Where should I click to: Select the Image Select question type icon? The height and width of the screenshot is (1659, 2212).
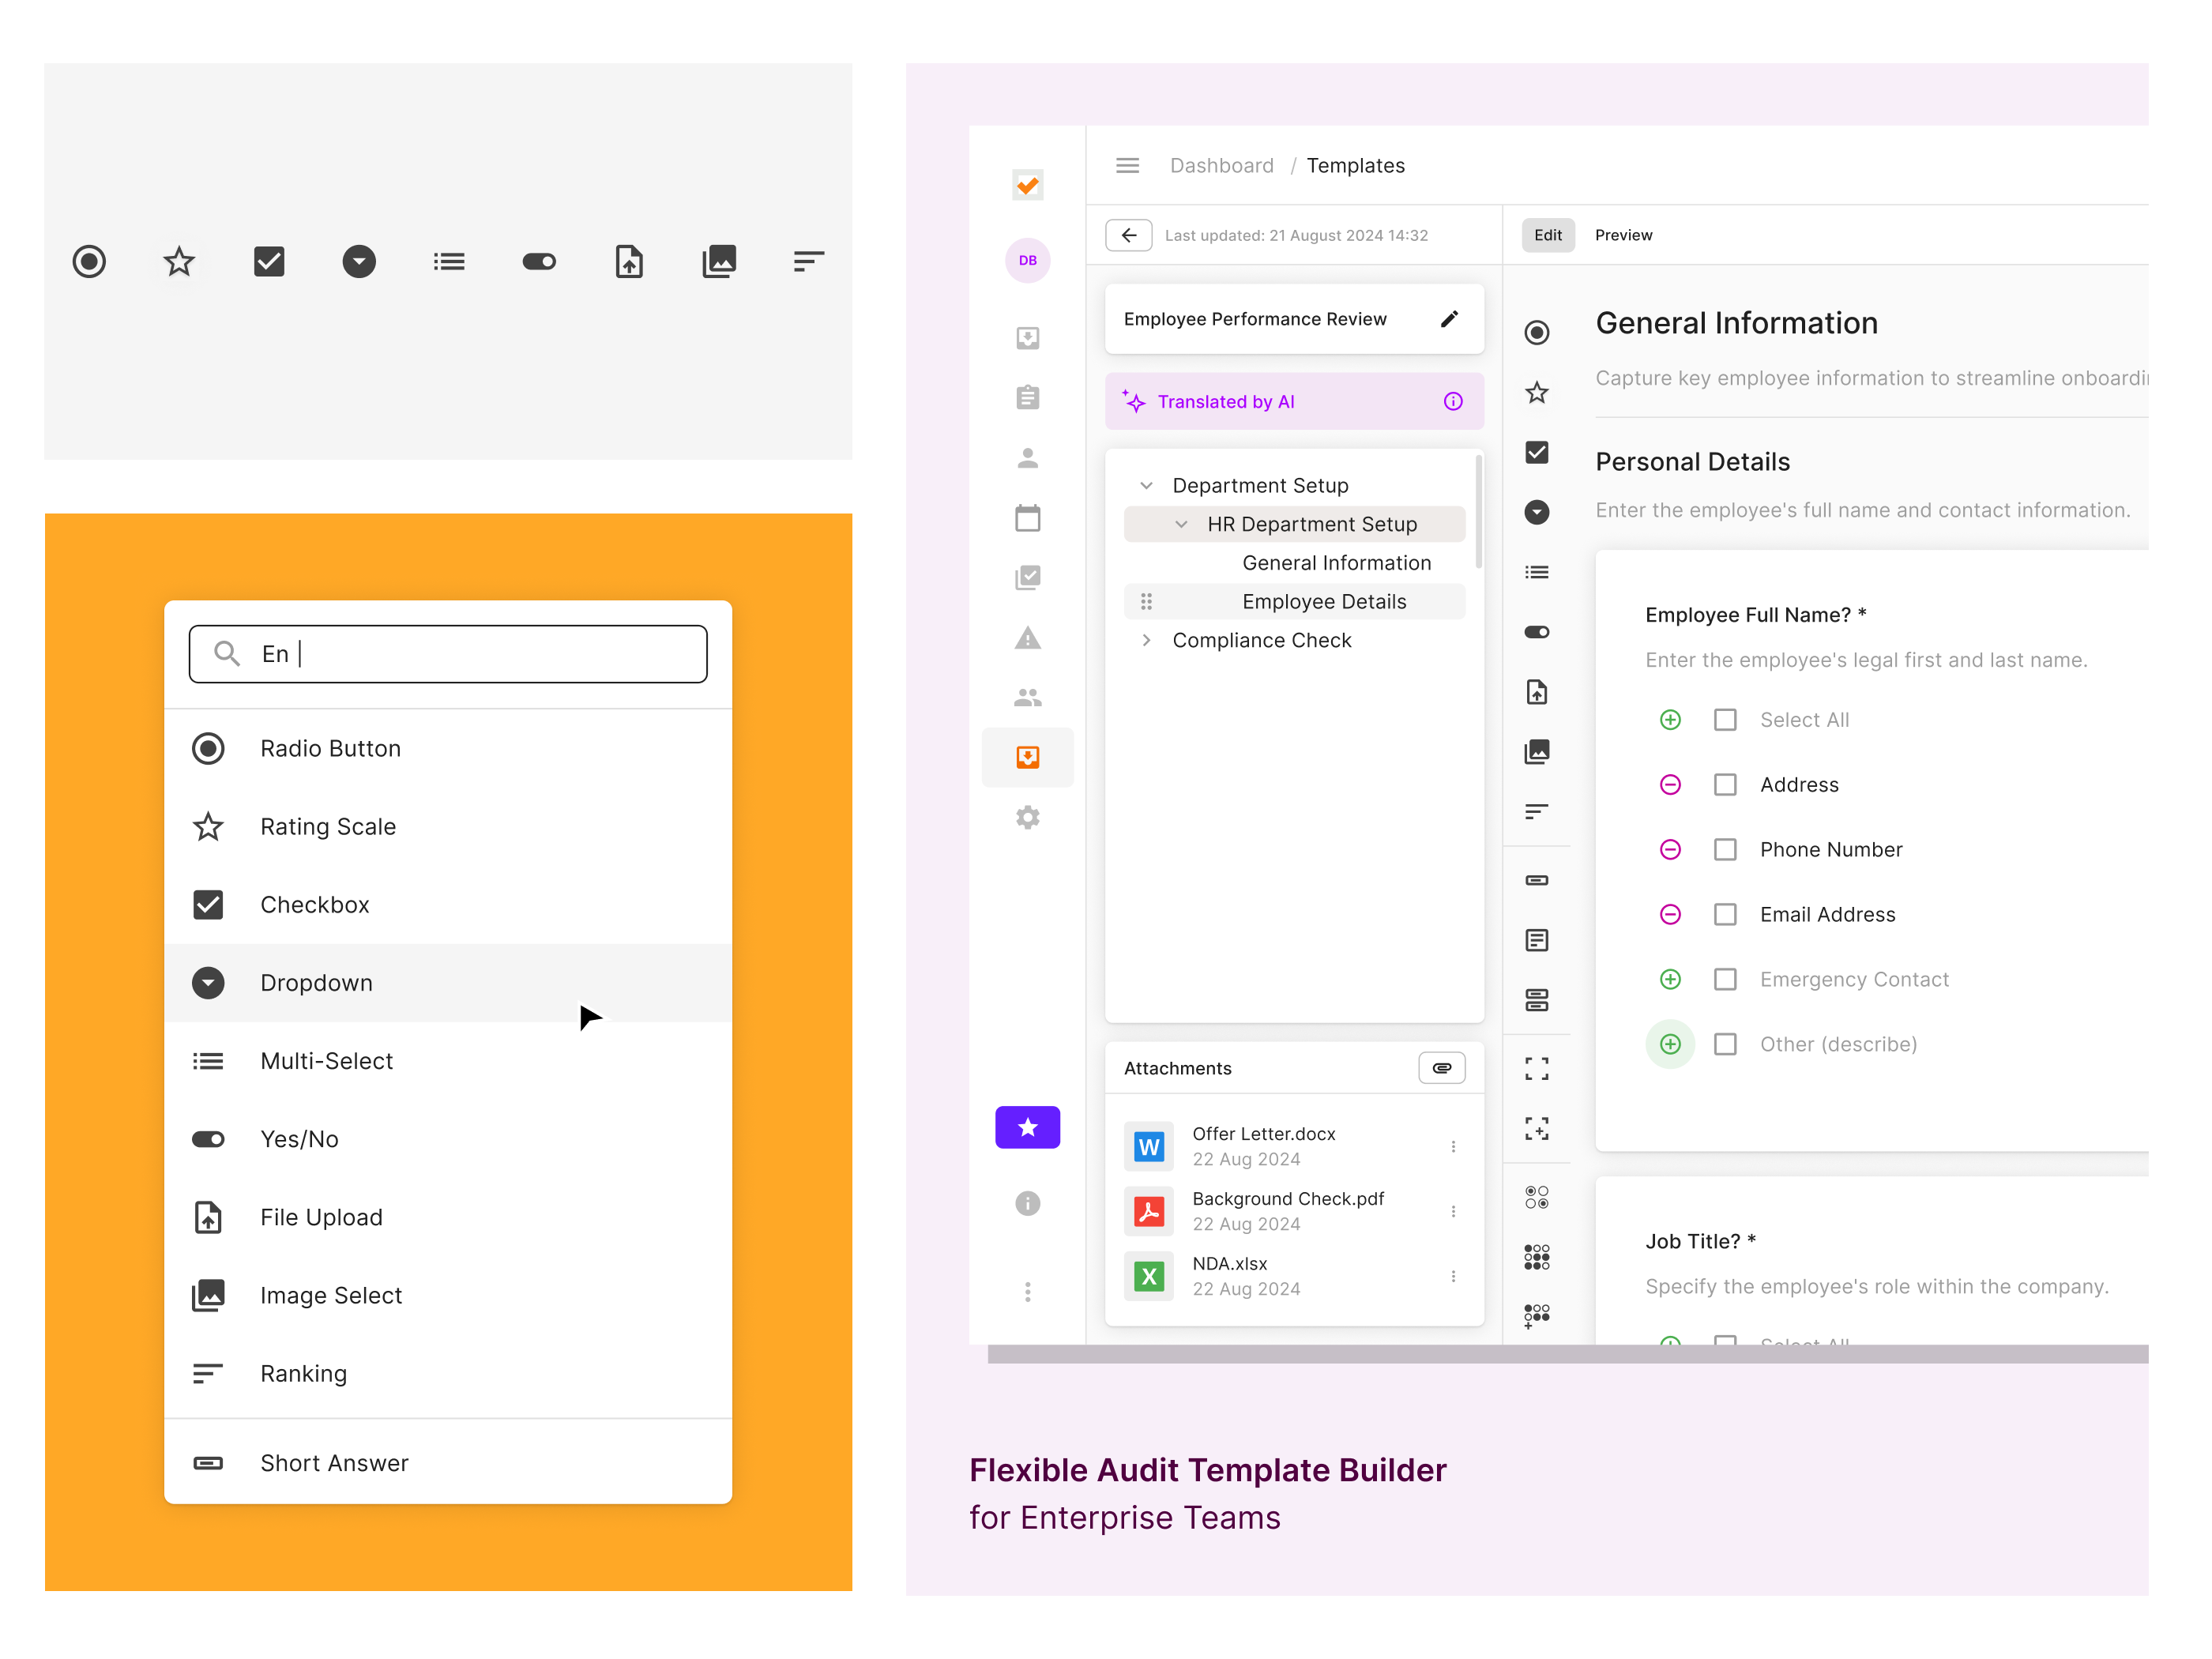pyautogui.click(x=208, y=1295)
